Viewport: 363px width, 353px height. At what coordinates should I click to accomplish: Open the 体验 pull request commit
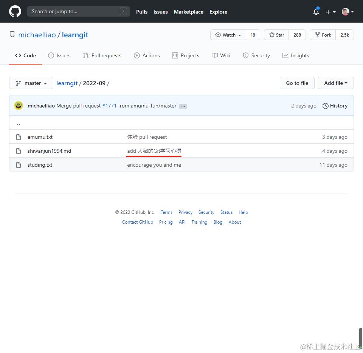tap(147, 137)
